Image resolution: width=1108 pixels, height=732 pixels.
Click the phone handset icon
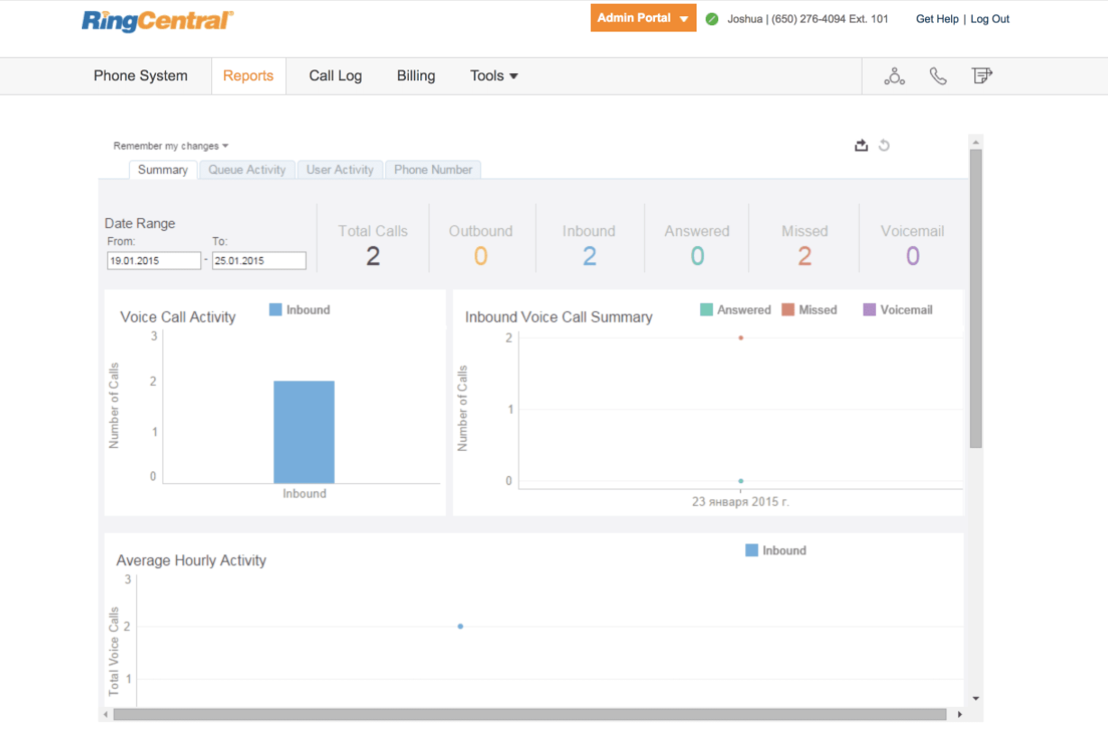tap(938, 77)
